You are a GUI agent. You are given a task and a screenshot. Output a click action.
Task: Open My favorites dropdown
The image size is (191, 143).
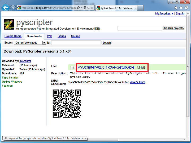pos(164,14)
